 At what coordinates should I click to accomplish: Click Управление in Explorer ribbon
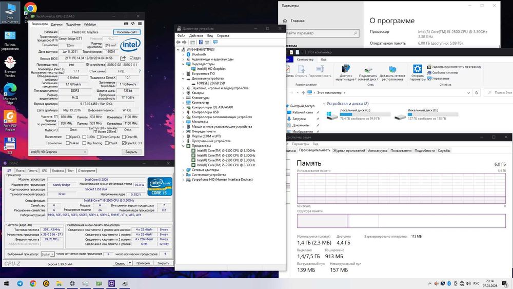pos(438,79)
